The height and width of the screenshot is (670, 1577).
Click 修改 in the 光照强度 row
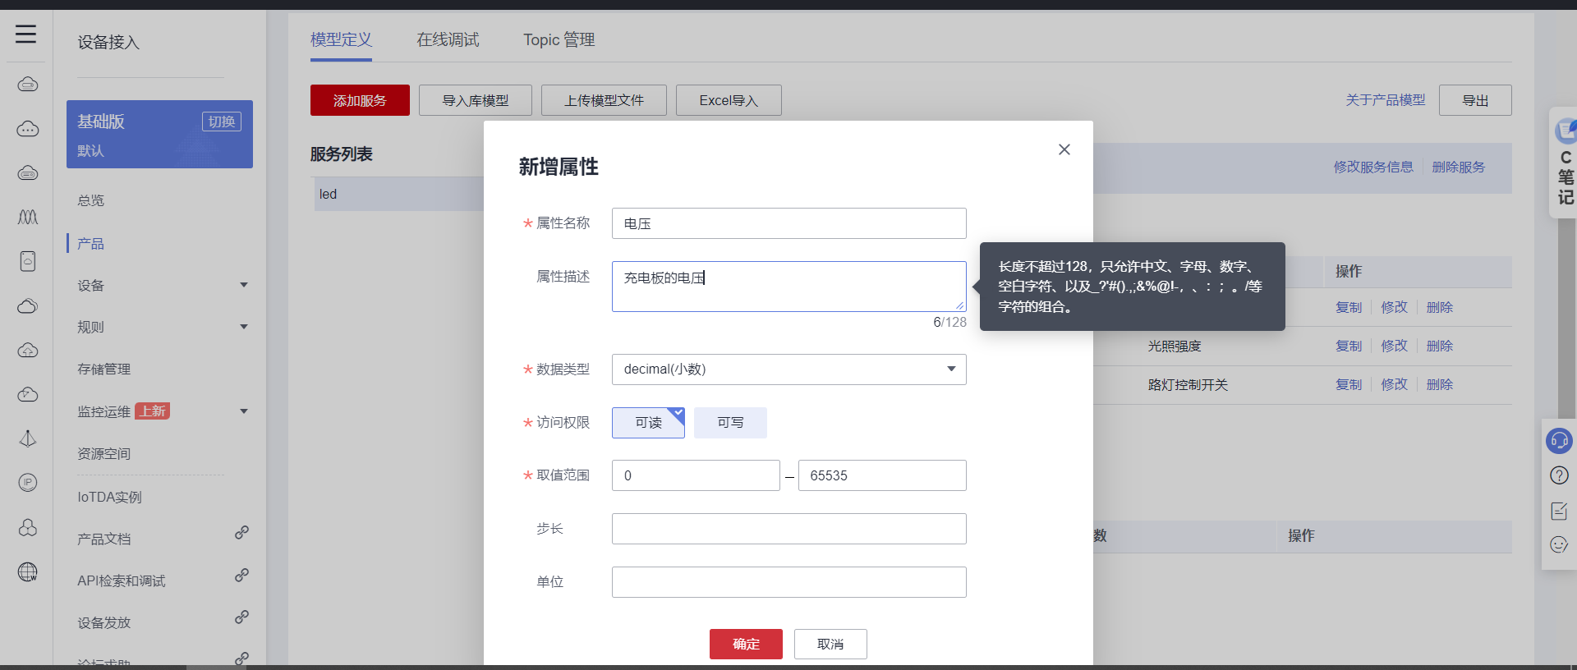(x=1394, y=346)
